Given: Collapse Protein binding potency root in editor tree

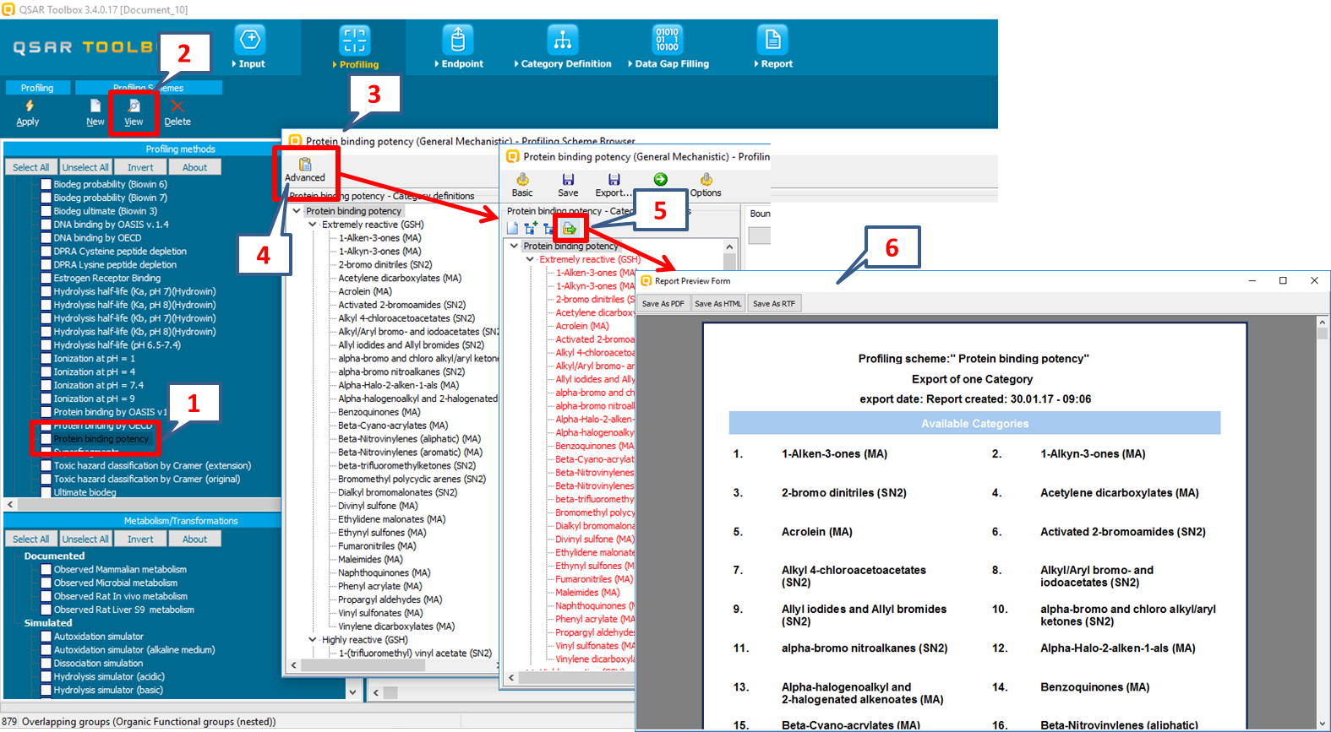Looking at the screenshot, I should (514, 246).
